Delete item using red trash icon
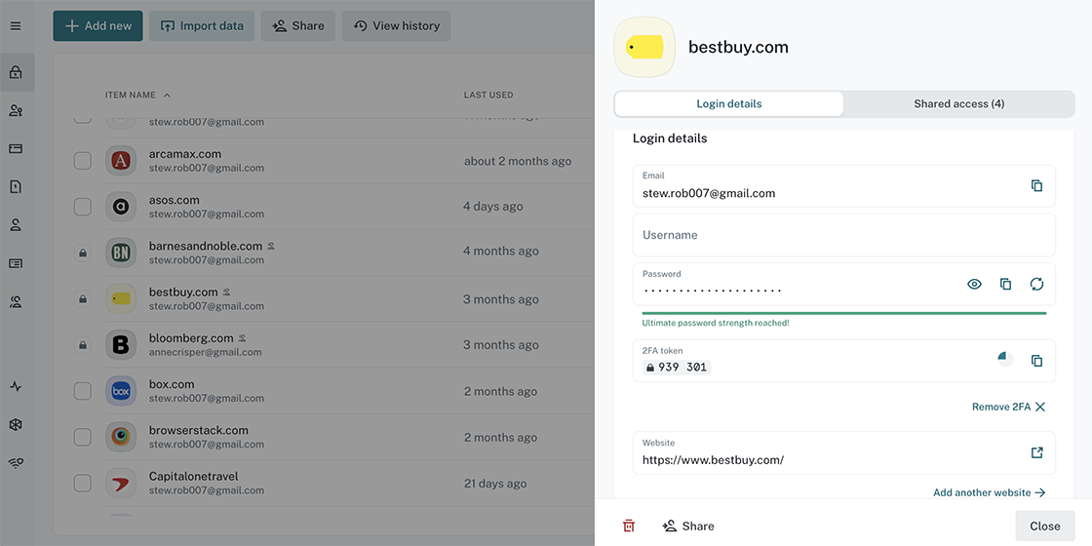1092x546 pixels. click(x=629, y=526)
